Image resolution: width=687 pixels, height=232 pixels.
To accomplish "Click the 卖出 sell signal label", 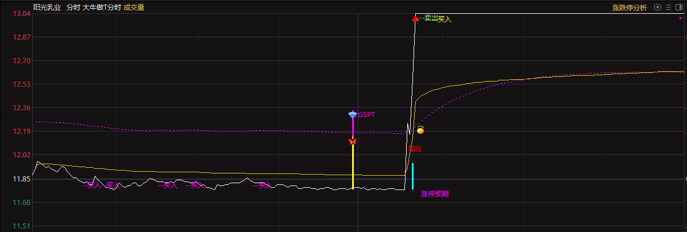I will pos(431,18).
